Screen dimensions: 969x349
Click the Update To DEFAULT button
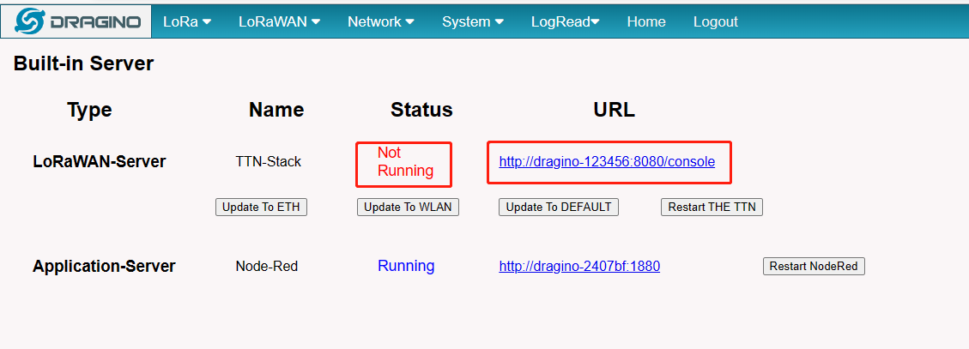(559, 207)
